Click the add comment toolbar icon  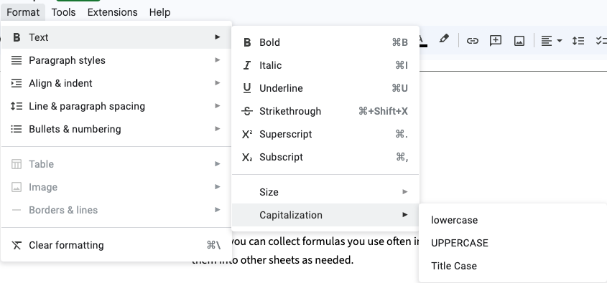pyautogui.click(x=496, y=41)
